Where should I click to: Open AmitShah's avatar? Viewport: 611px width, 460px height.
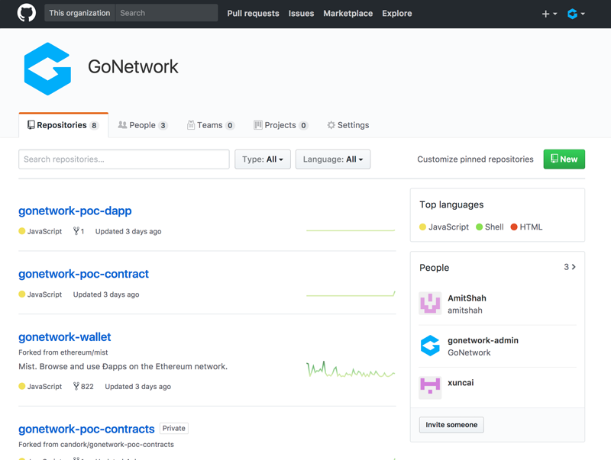point(430,303)
